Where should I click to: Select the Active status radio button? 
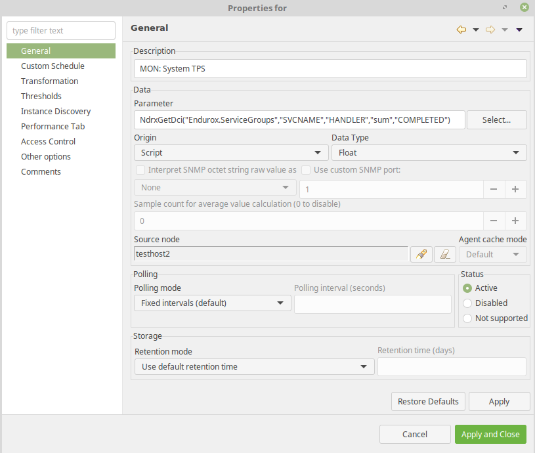click(x=467, y=288)
